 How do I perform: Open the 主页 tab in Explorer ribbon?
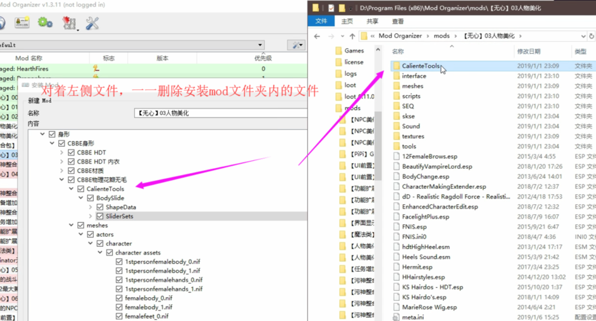[347, 21]
